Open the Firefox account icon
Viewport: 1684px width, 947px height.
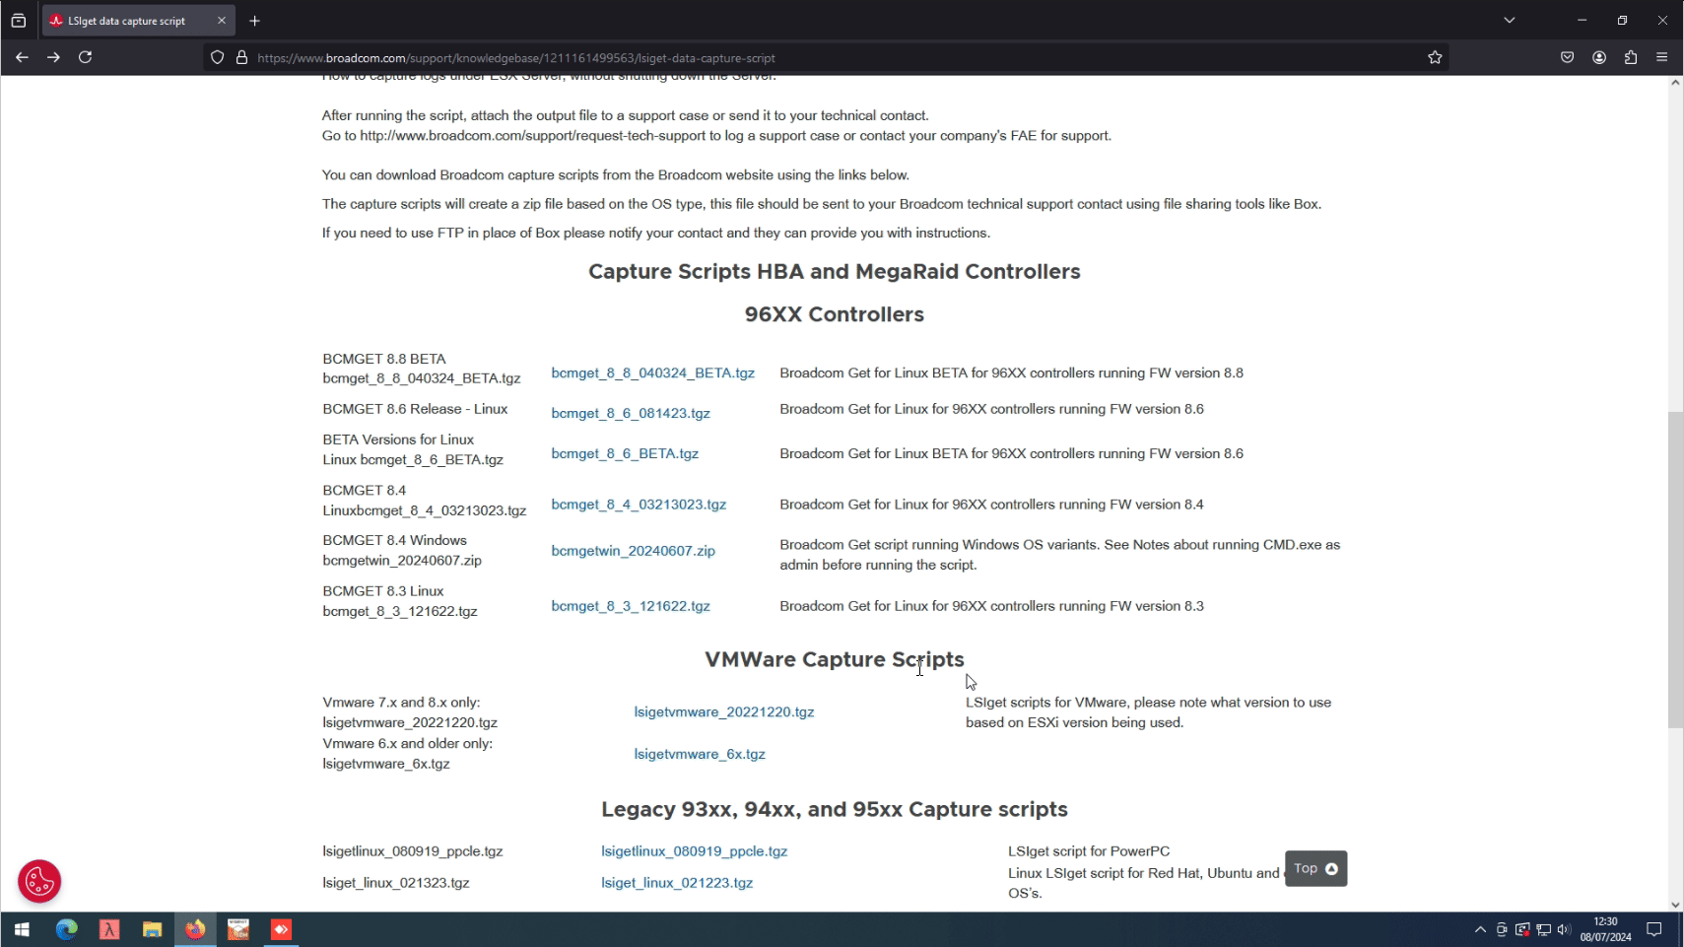coord(1599,57)
